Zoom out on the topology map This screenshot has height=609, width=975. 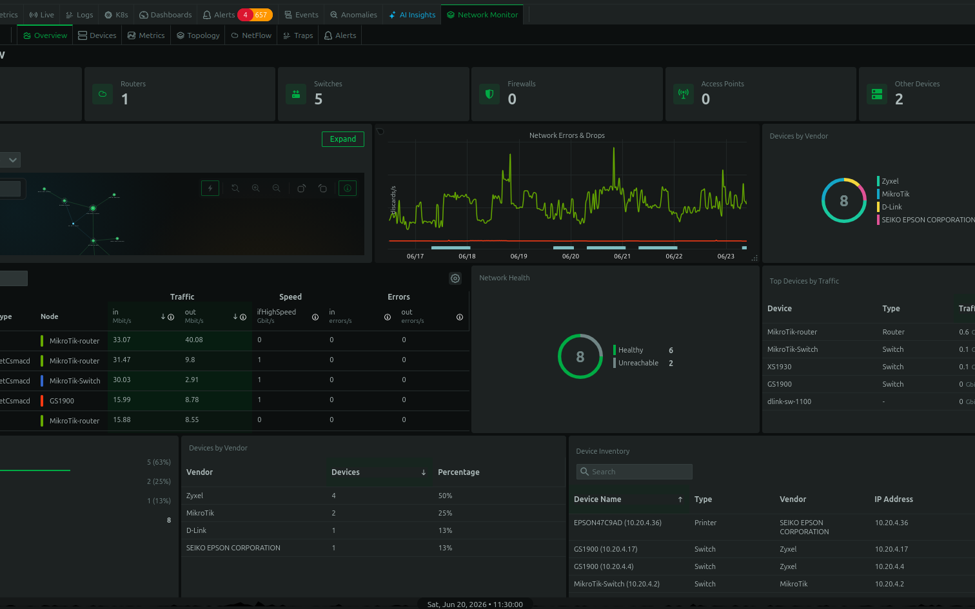(x=277, y=188)
